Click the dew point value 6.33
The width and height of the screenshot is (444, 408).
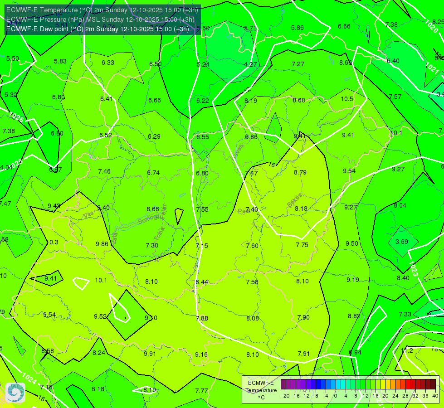[108, 63]
